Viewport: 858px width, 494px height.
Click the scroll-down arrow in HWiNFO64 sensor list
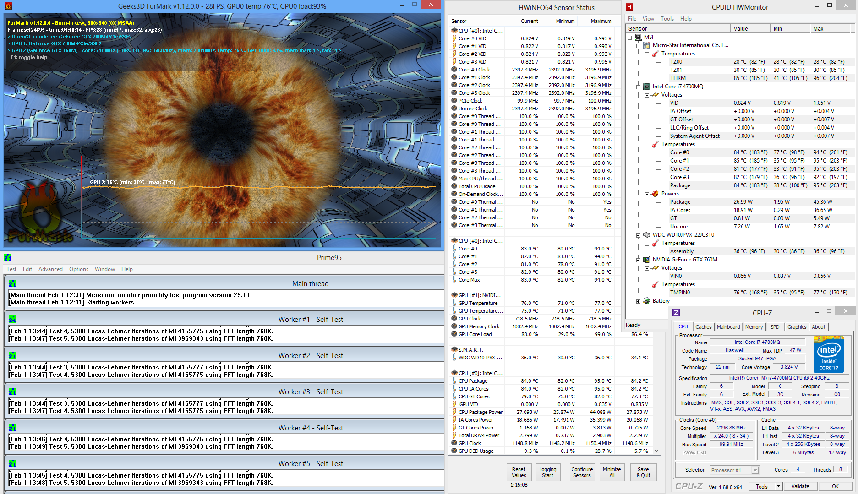(x=656, y=451)
